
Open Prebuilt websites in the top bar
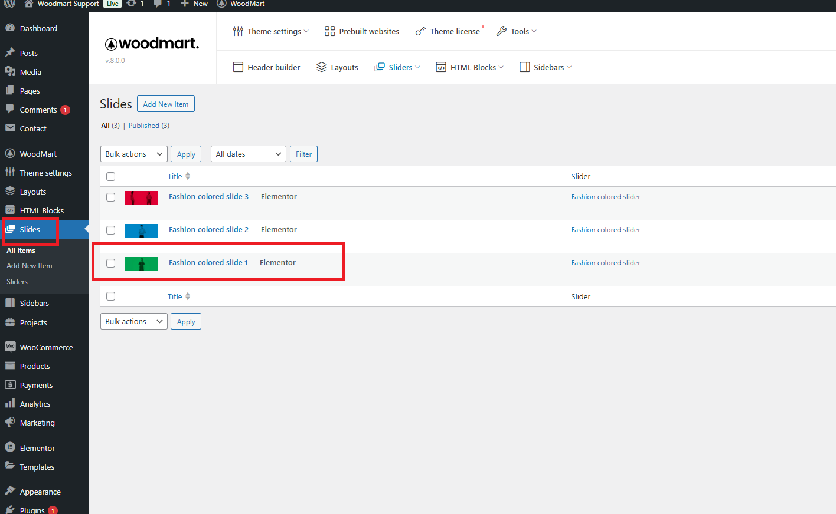362,31
